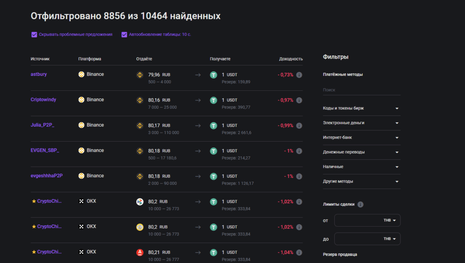Open THB currency dropdown in 'от' limit

pos(390,220)
